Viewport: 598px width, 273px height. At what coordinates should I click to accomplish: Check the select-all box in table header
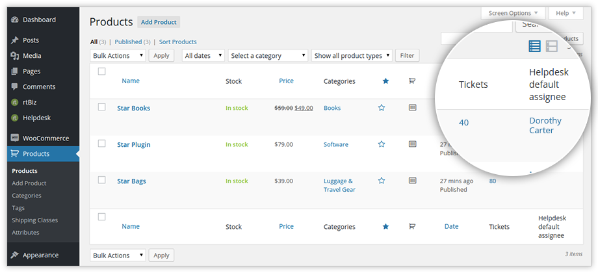click(x=102, y=71)
